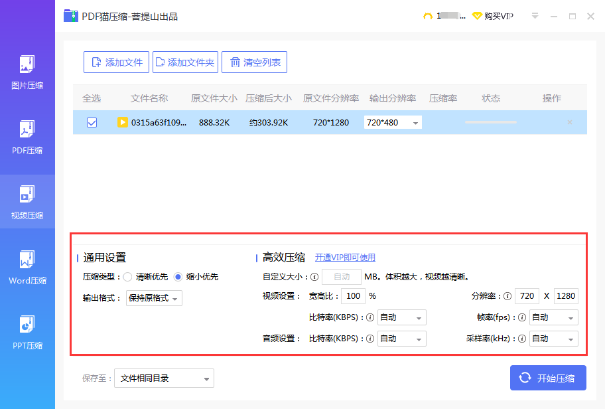This screenshot has width=605, height=409.
Task: Click the 输出分辨率 column header
Action: [x=393, y=98]
